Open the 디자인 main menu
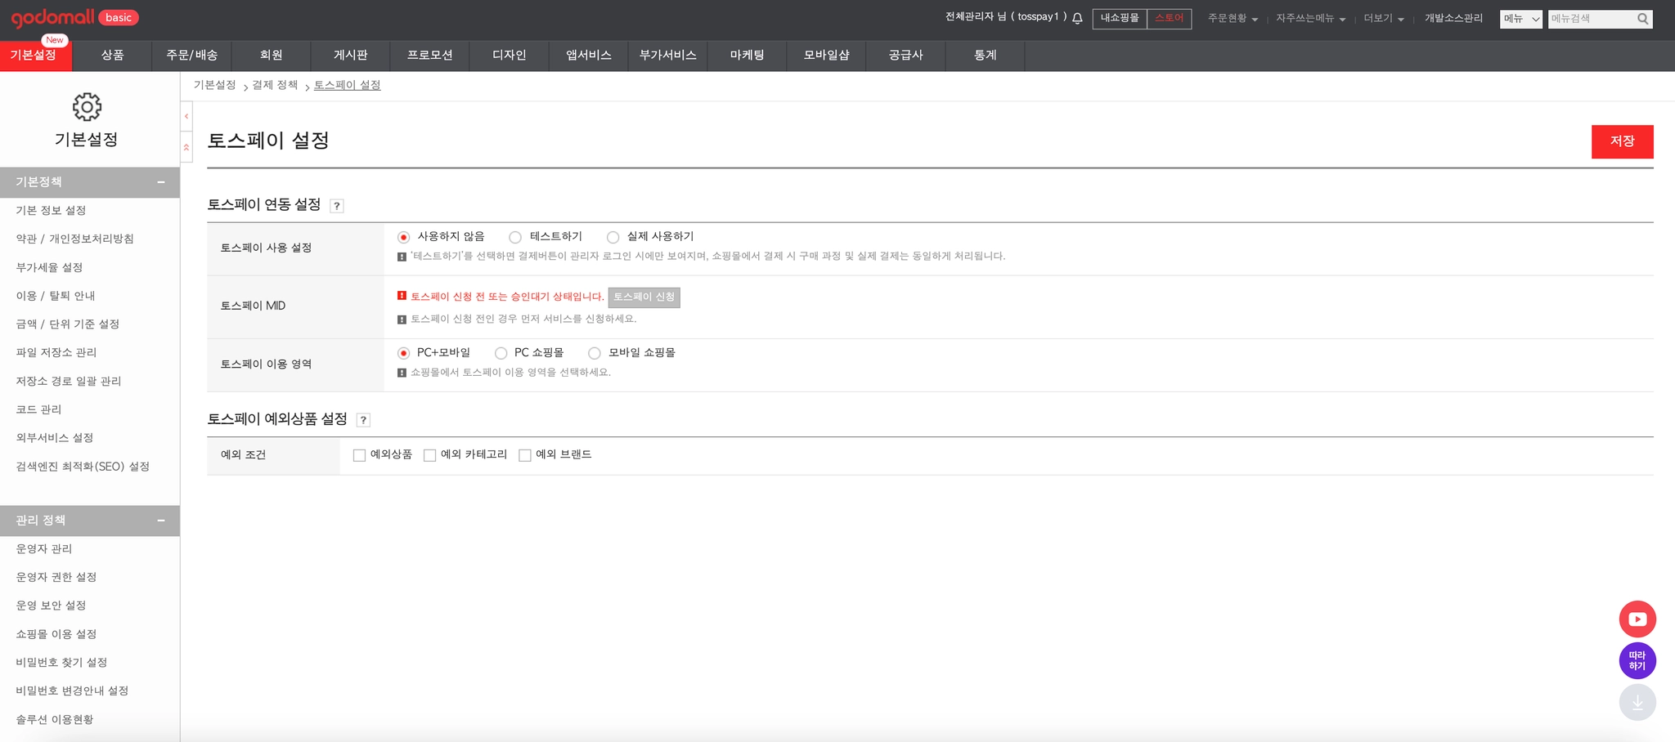Screen dimensions: 1675x742 point(510,56)
